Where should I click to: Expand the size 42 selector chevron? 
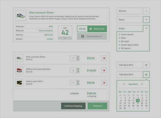[65, 38]
